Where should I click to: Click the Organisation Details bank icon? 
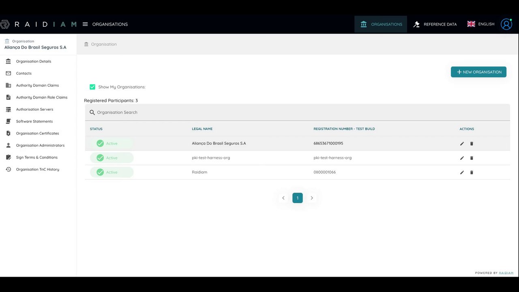coord(9,61)
